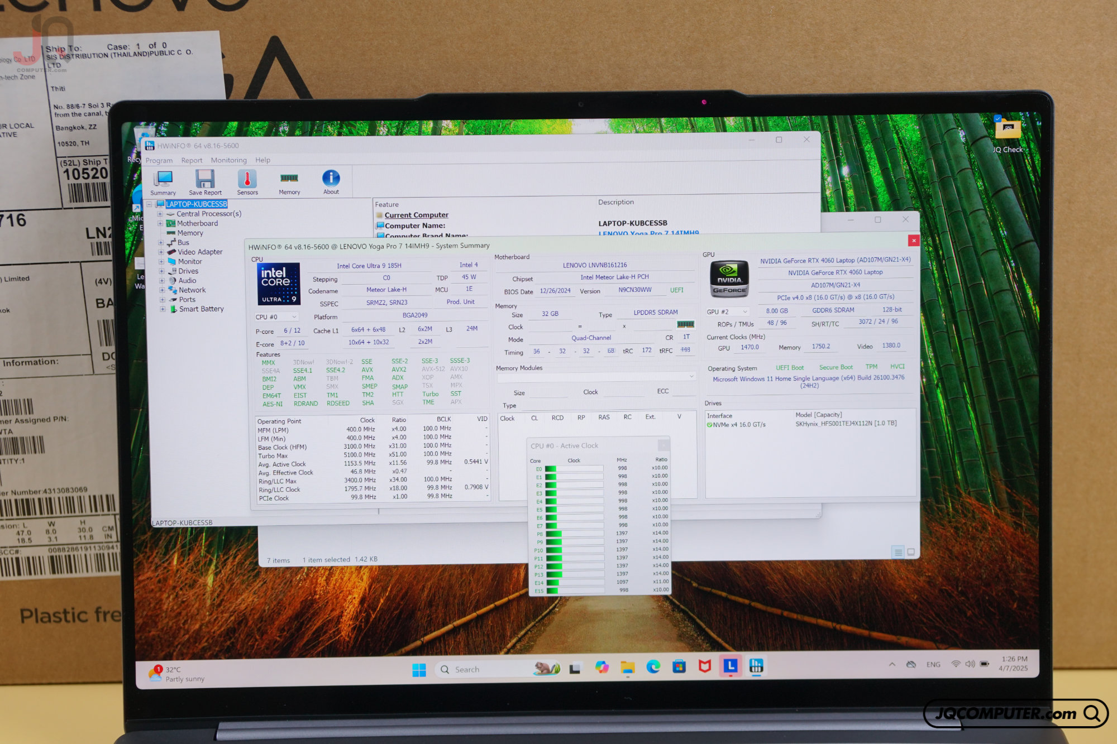Open the GPU #2 selector dropdown
Viewport: 1117px width, 744px height.
point(727,311)
